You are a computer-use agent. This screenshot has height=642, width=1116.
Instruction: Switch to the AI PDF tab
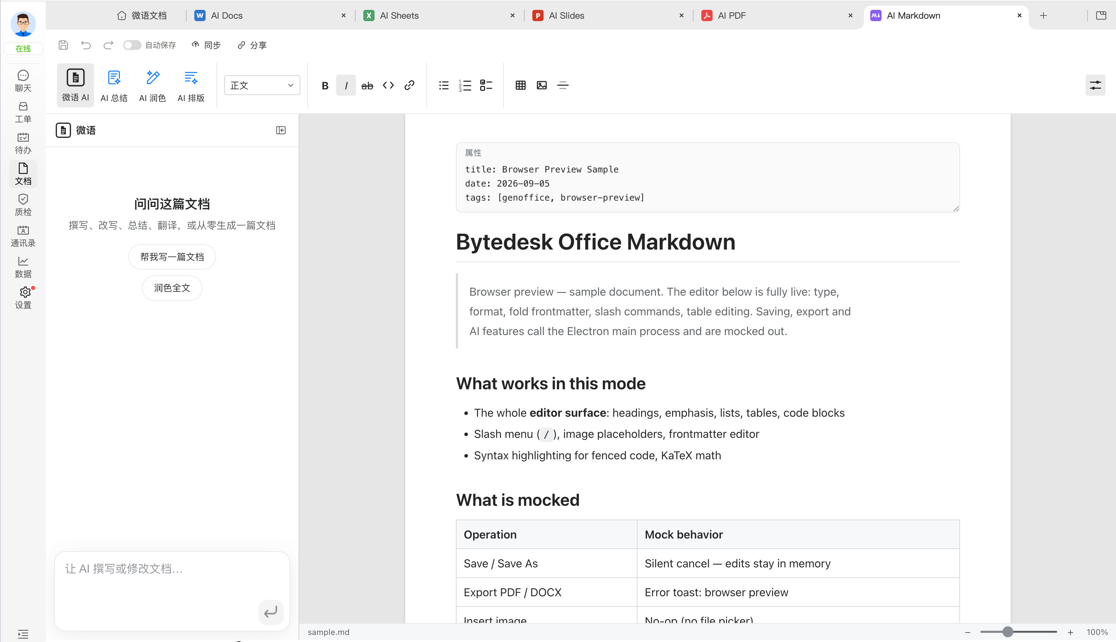point(777,15)
